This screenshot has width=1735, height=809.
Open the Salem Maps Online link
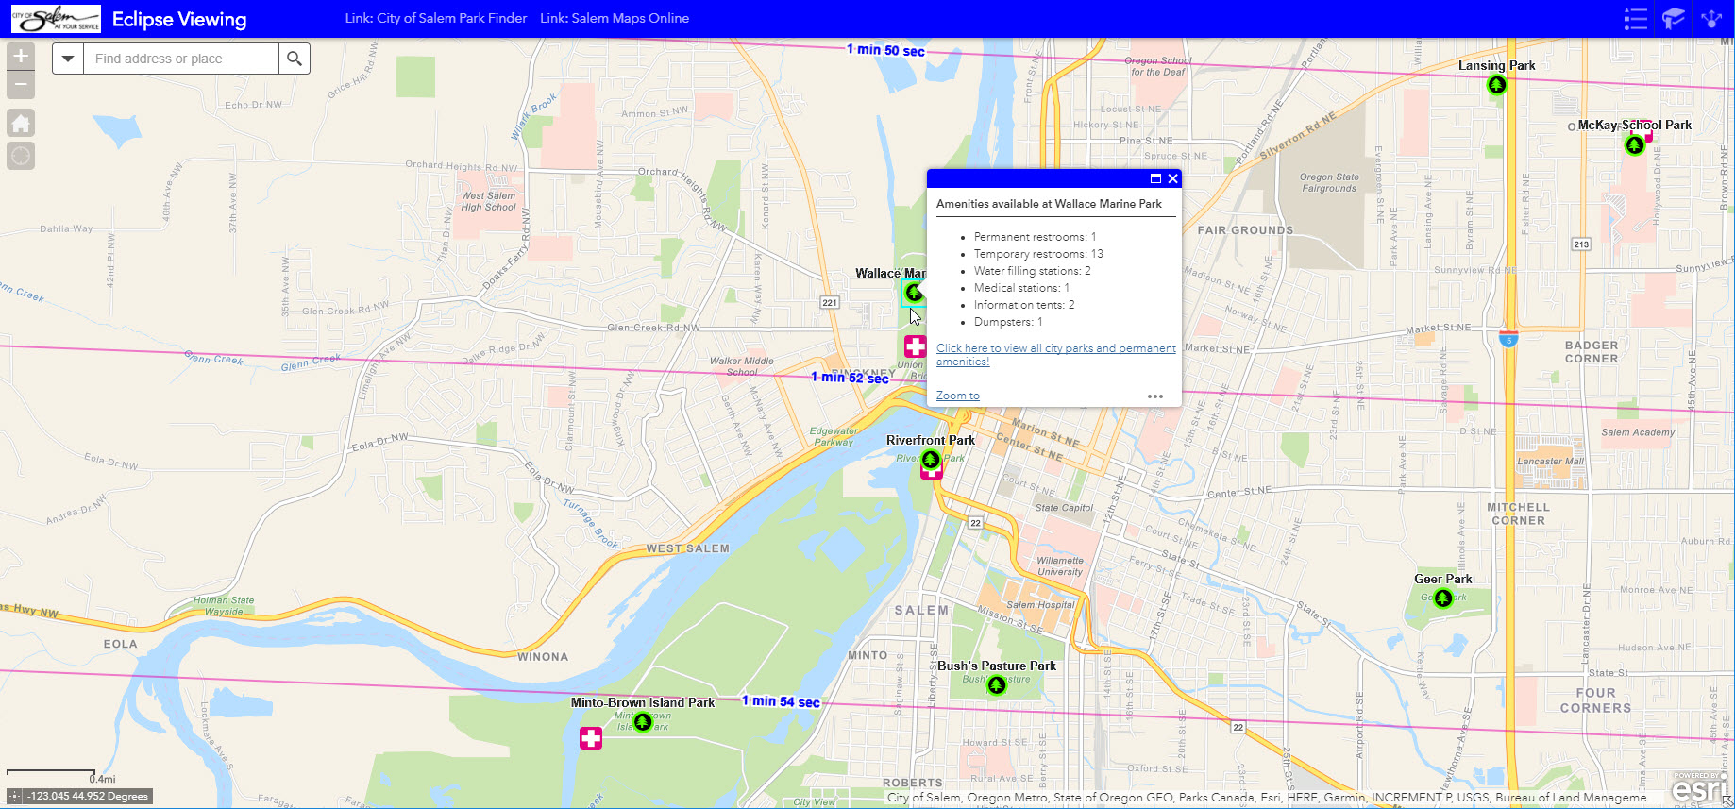click(x=615, y=18)
